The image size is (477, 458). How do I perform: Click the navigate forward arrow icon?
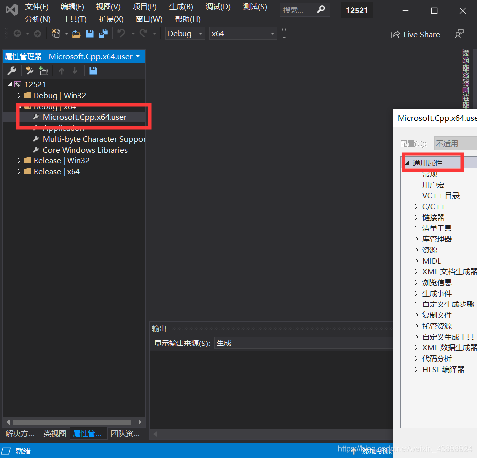point(37,33)
